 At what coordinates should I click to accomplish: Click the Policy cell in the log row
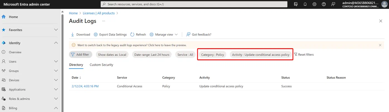click(x=166, y=86)
